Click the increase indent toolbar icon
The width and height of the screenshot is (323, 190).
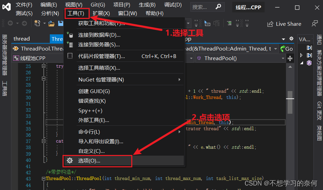click(x=229, y=23)
